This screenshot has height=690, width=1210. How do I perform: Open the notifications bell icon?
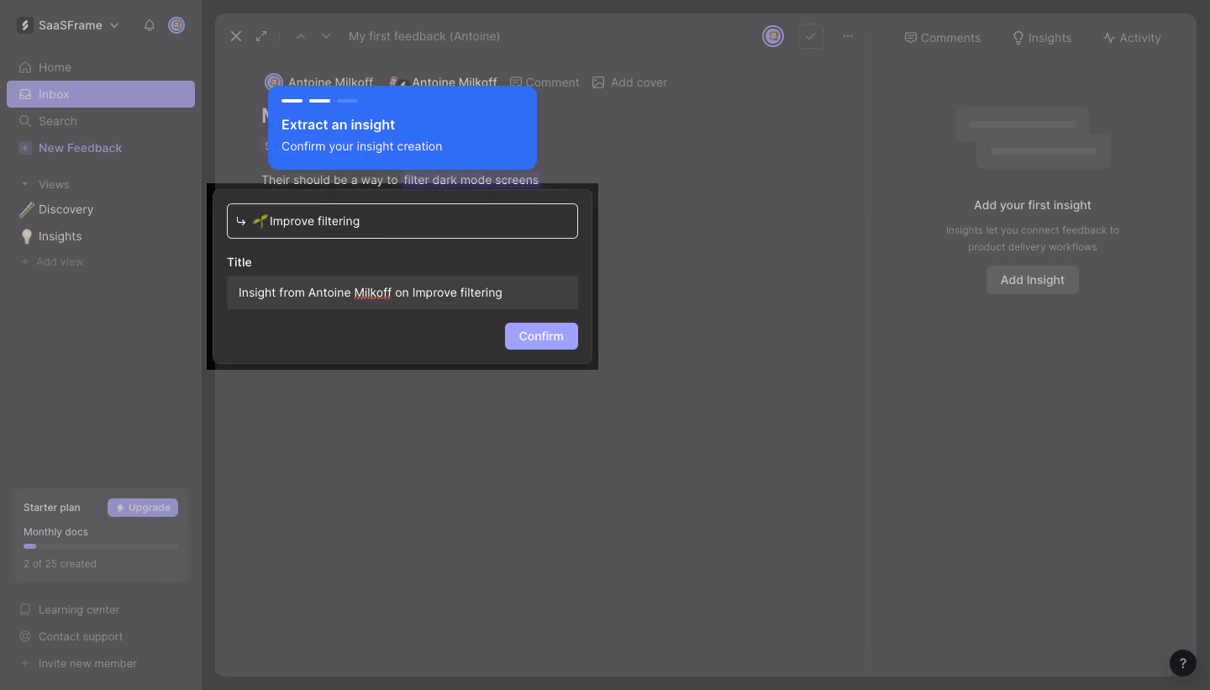(x=150, y=25)
